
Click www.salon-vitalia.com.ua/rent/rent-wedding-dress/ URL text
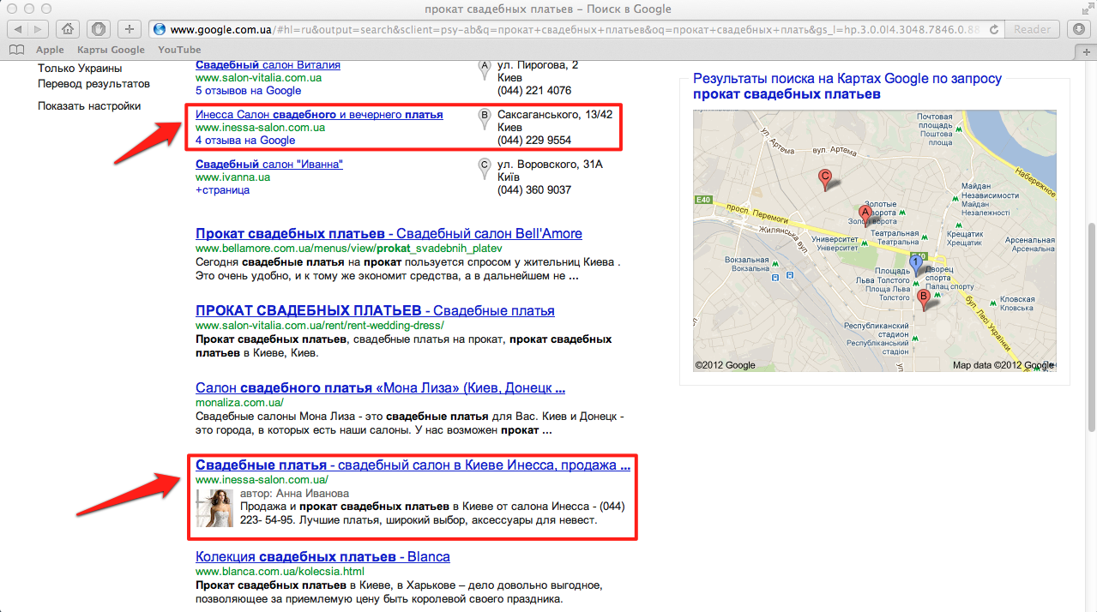[320, 326]
